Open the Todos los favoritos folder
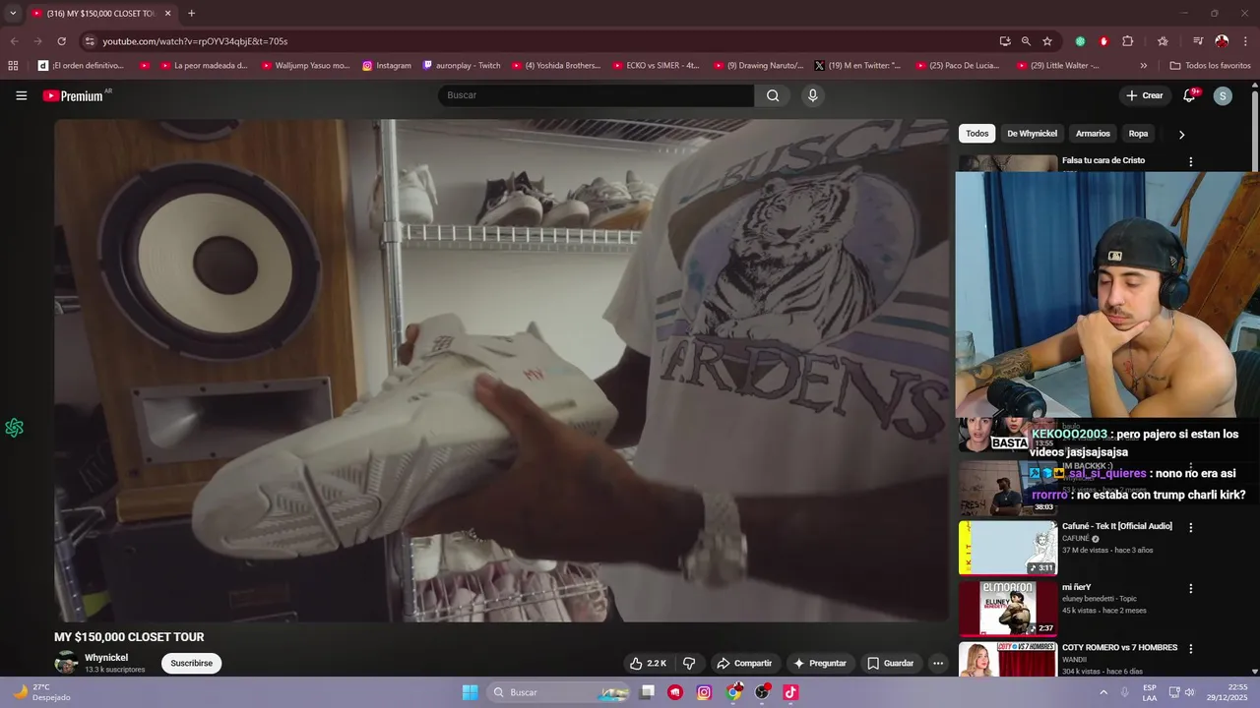Viewport: 1260px width, 708px height. 1210,66
